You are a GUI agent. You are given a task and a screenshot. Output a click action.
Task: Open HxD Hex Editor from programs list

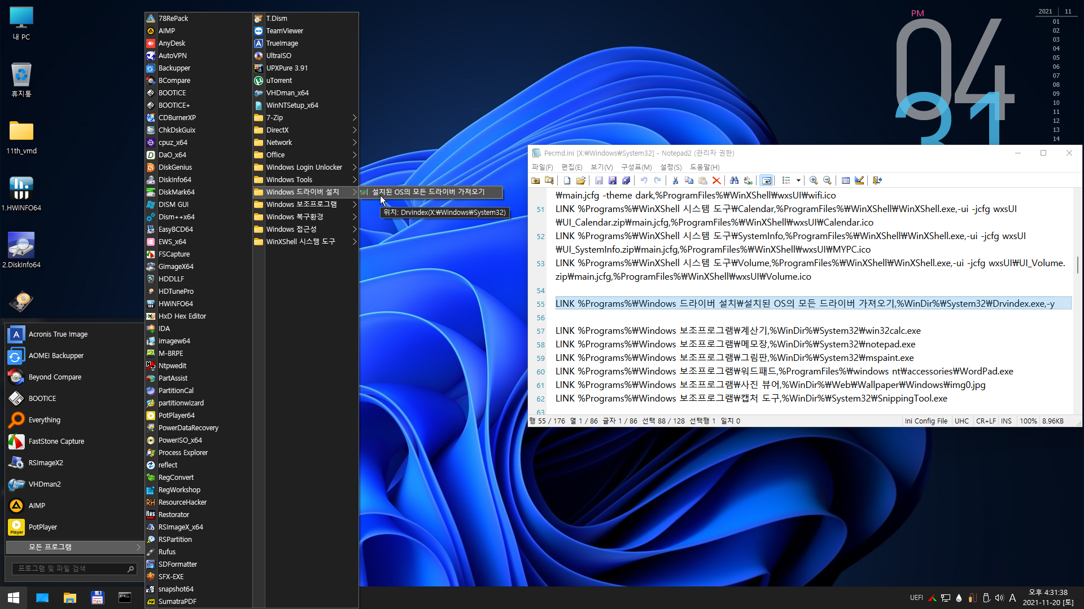tap(198, 316)
